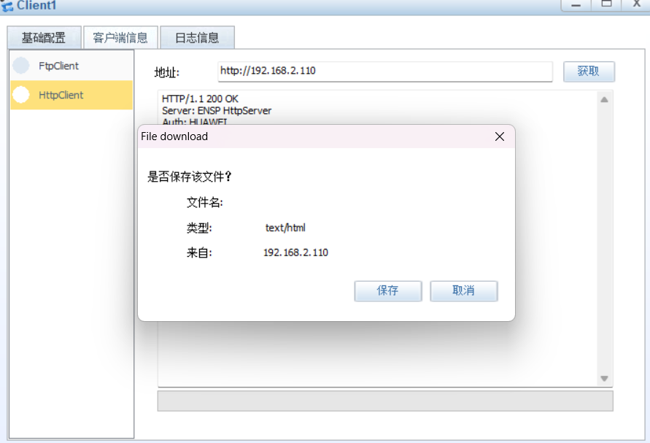
Task: Click the response scrollbar up arrow
Action: pos(604,99)
